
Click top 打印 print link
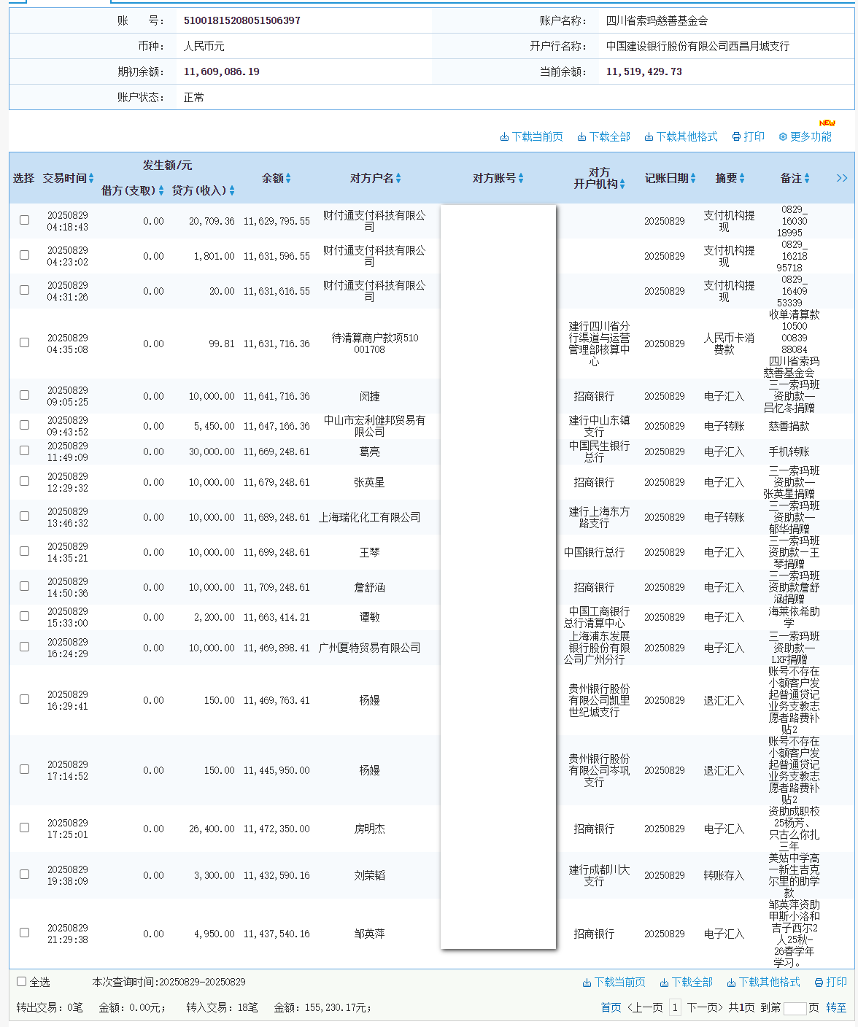pos(749,136)
